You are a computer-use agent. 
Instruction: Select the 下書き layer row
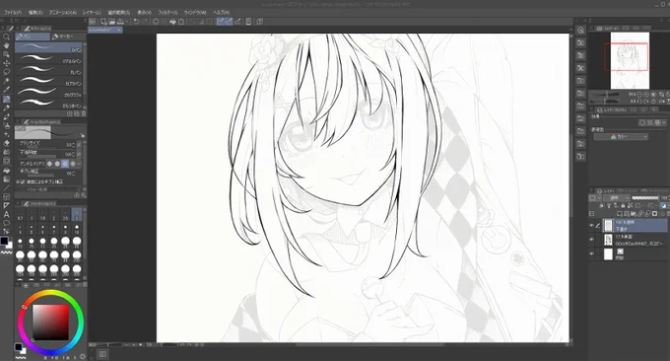click(635, 226)
